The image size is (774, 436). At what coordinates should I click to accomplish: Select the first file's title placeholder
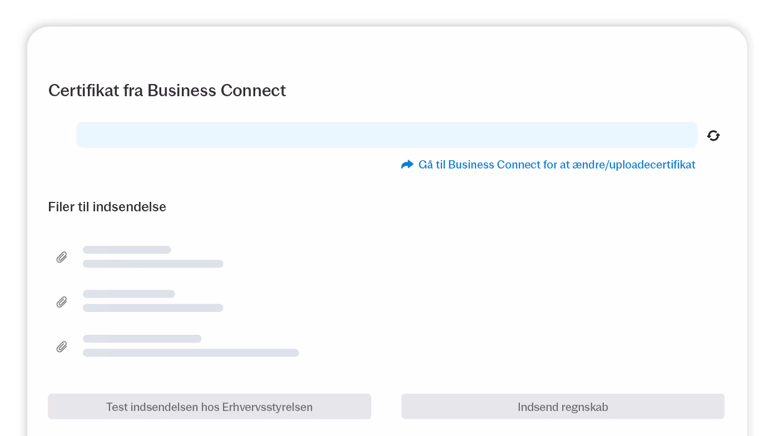[x=127, y=250]
